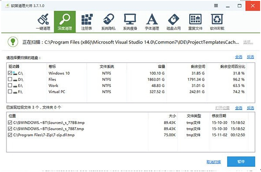Image resolution: width=261 pixels, height=172 pixels.
Task: Uncheck the C:\ drive checkbox
Action: click(x=10, y=73)
